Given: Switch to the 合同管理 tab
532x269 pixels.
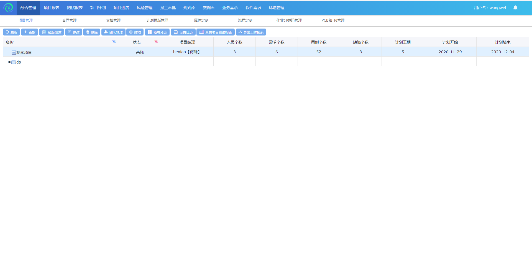Looking at the screenshot, I should 69,20.
